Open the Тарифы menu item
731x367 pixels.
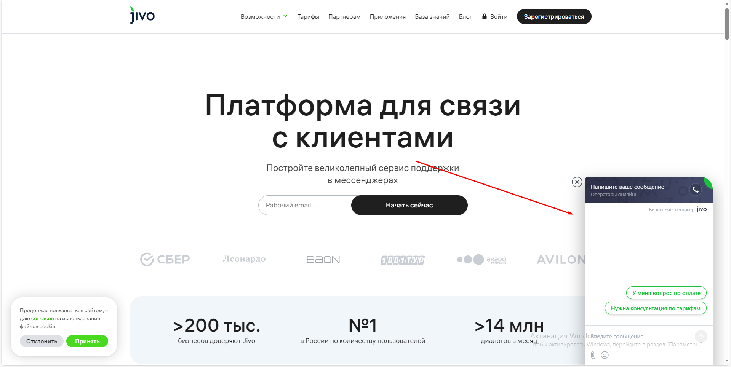click(308, 17)
